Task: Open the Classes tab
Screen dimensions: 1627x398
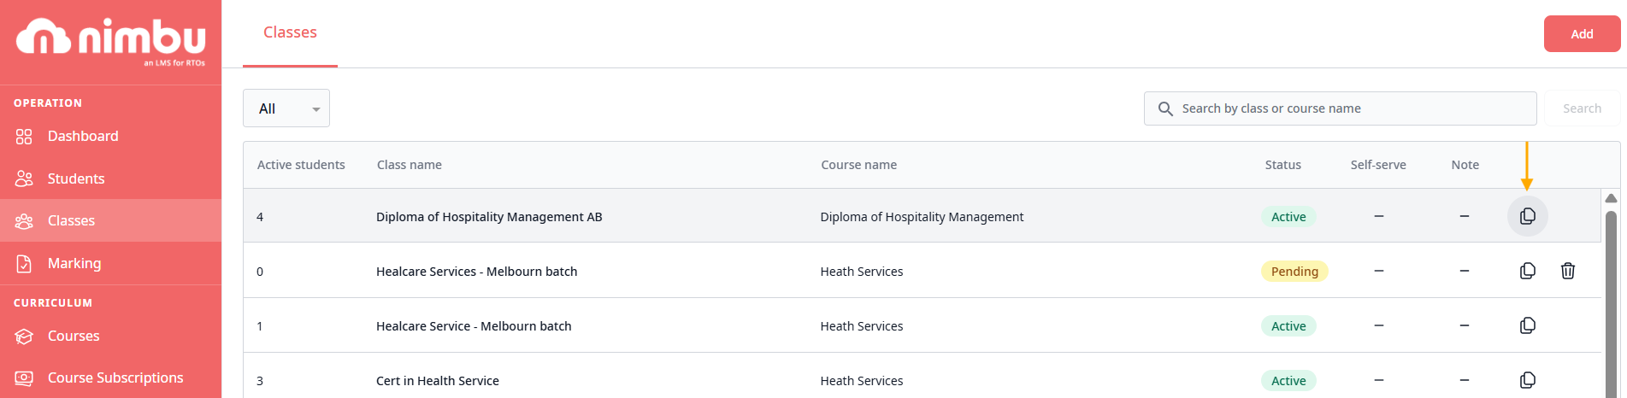Action: (290, 32)
